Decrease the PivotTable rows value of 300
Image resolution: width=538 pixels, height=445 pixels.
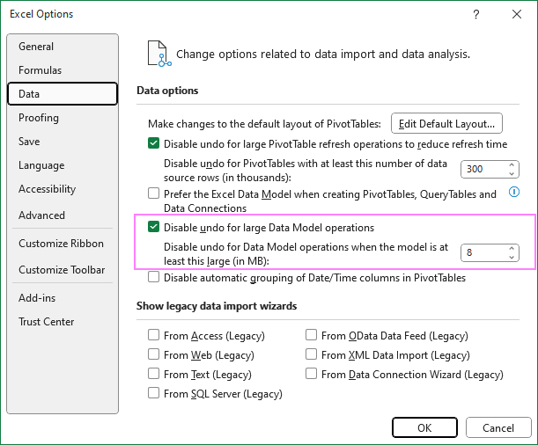512,173
